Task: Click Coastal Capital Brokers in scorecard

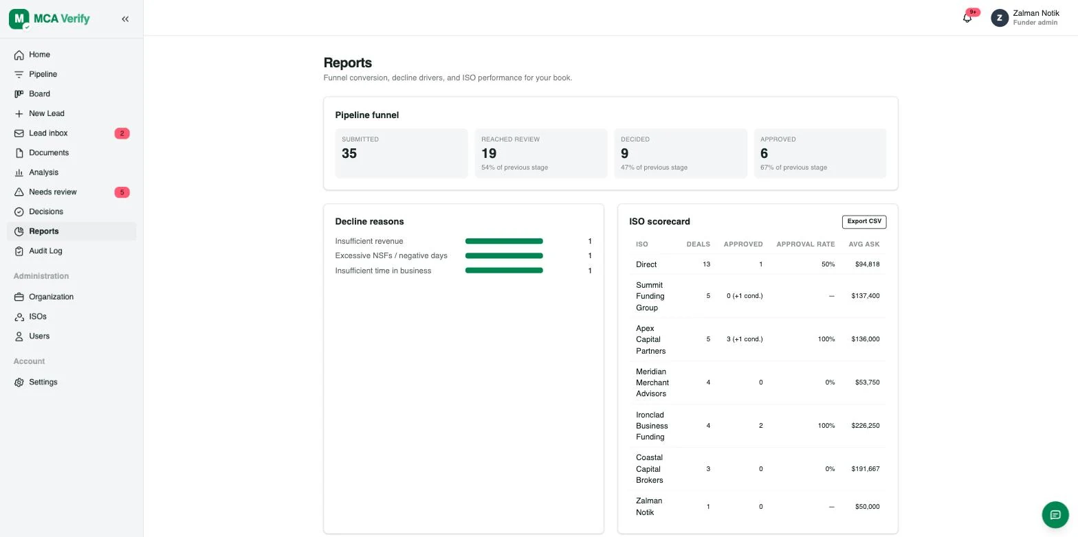Action: click(650, 469)
